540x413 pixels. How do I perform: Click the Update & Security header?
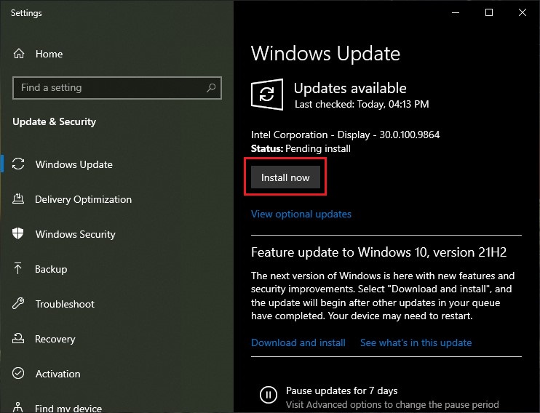click(54, 122)
